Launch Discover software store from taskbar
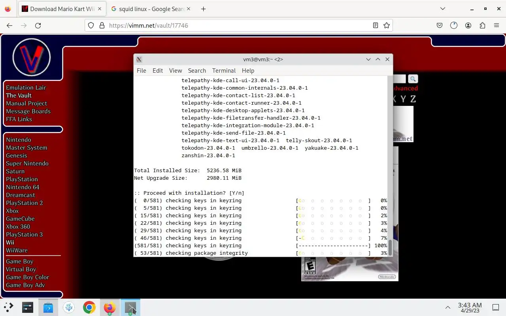 coord(48,307)
